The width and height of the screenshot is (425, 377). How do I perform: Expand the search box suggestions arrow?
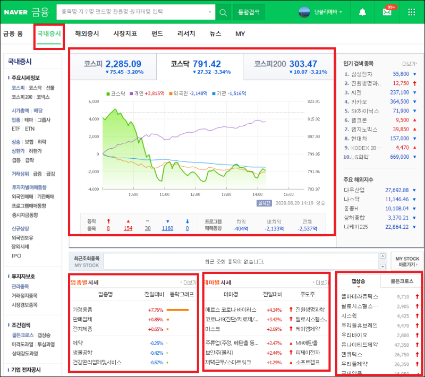coord(210,12)
